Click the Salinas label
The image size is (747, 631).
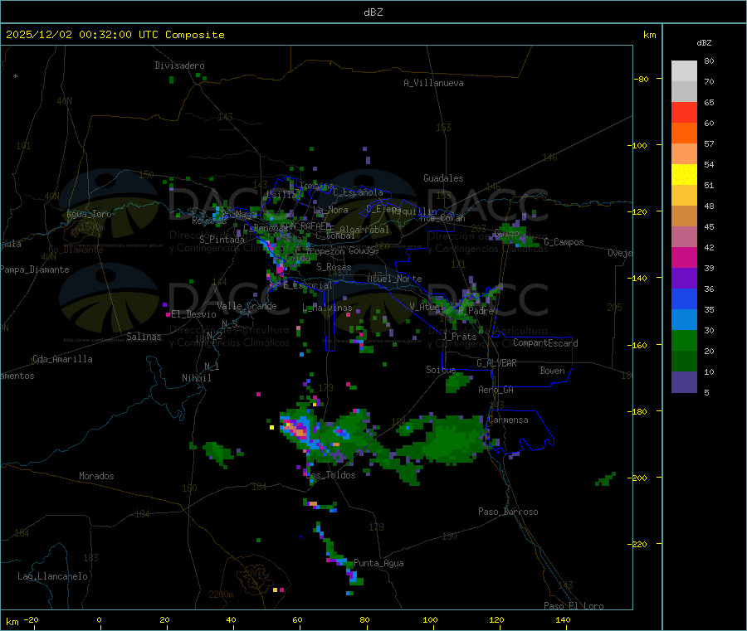click(x=144, y=337)
